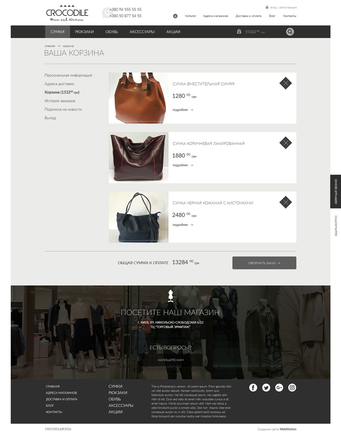Open История заказов in the sidebar

pyautogui.click(x=60, y=101)
